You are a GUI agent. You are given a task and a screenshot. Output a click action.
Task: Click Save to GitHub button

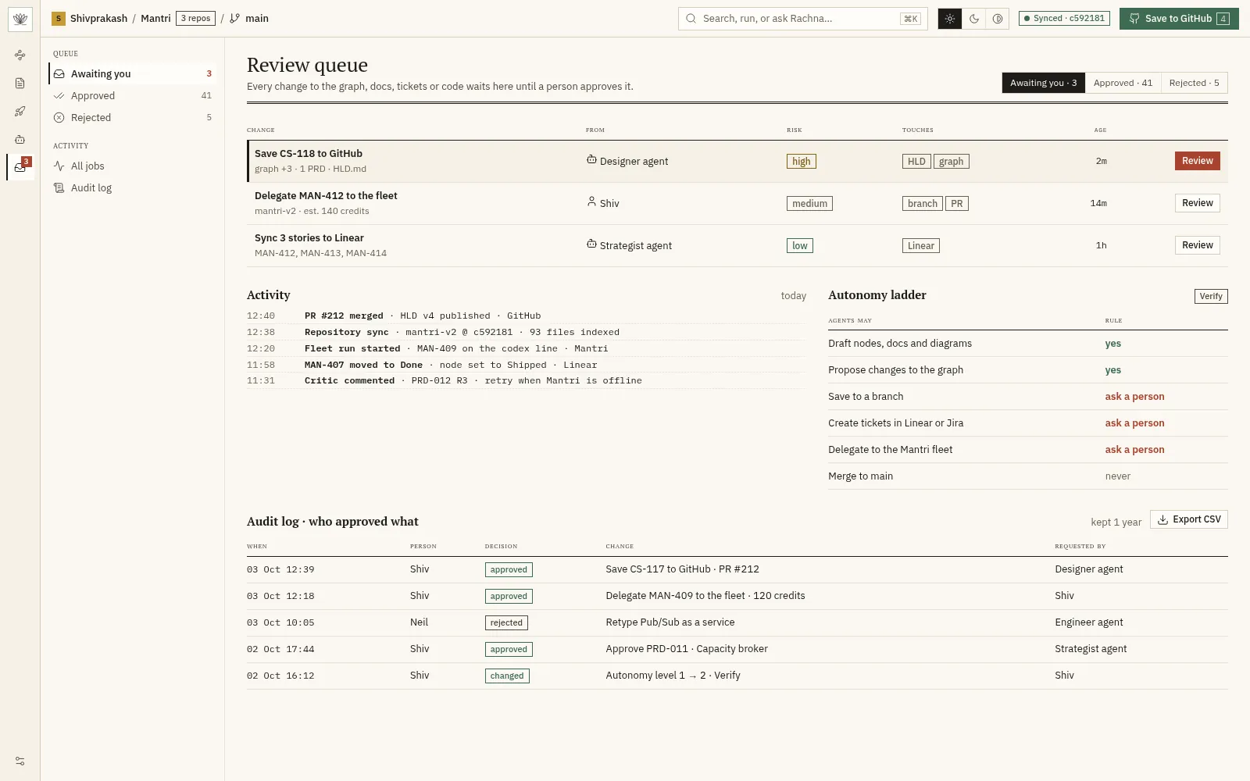click(1179, 19)
